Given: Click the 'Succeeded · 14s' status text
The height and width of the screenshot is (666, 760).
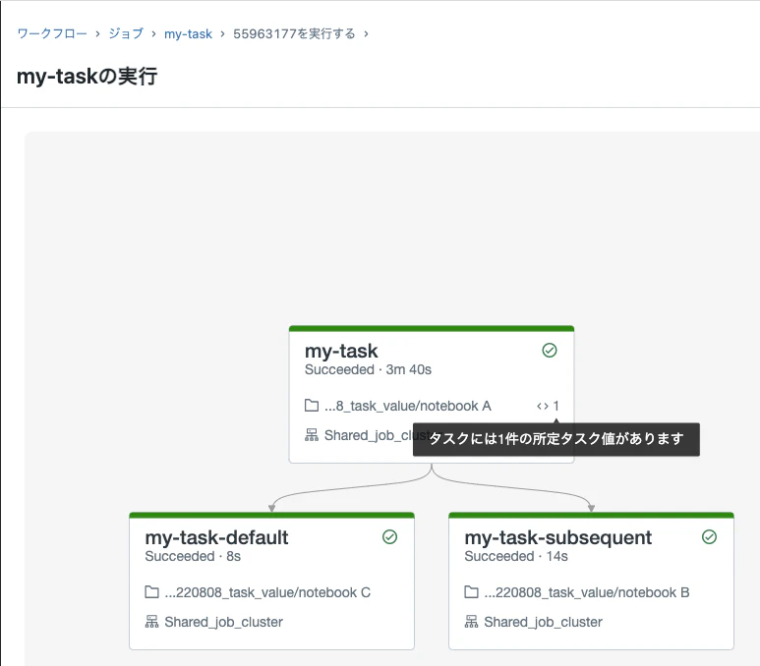Looking at the screenshot, I should pos(516,556).
